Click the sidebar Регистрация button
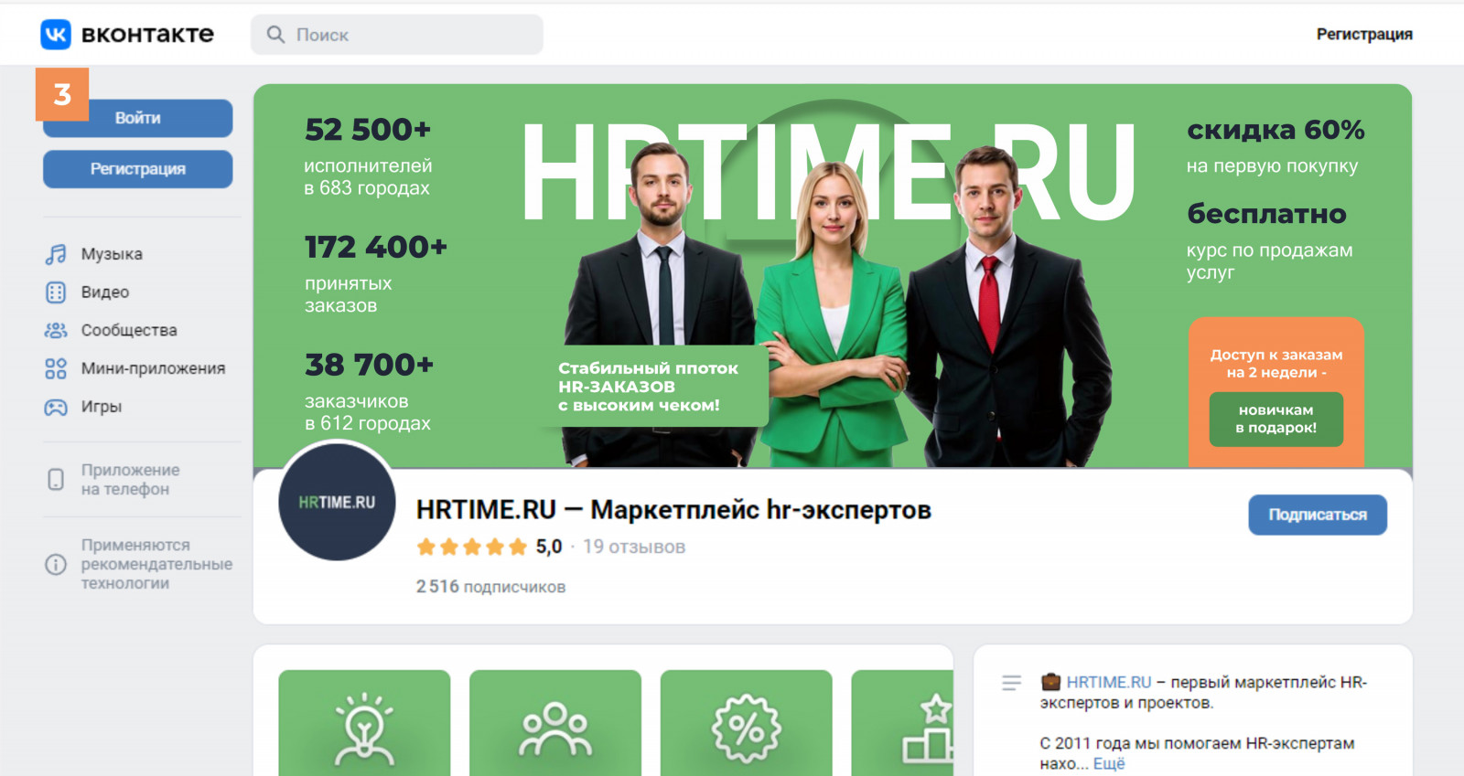 [138, 169]
